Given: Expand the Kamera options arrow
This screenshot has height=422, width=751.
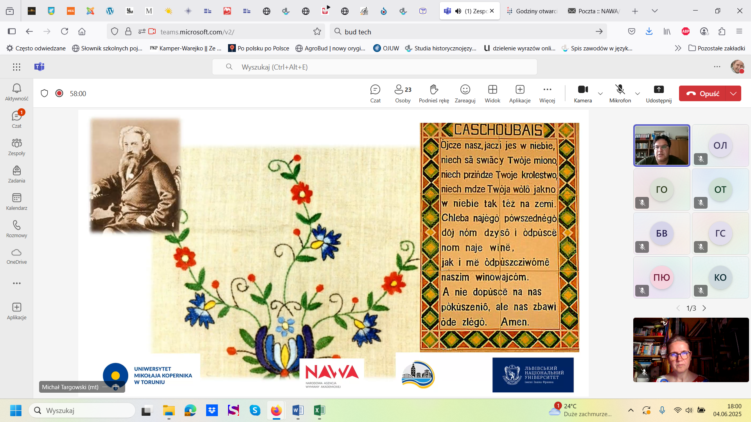Looking at the screenshot, I should click(x=600, y=93).
